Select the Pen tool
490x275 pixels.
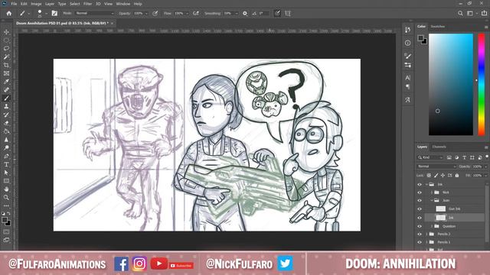6,156
